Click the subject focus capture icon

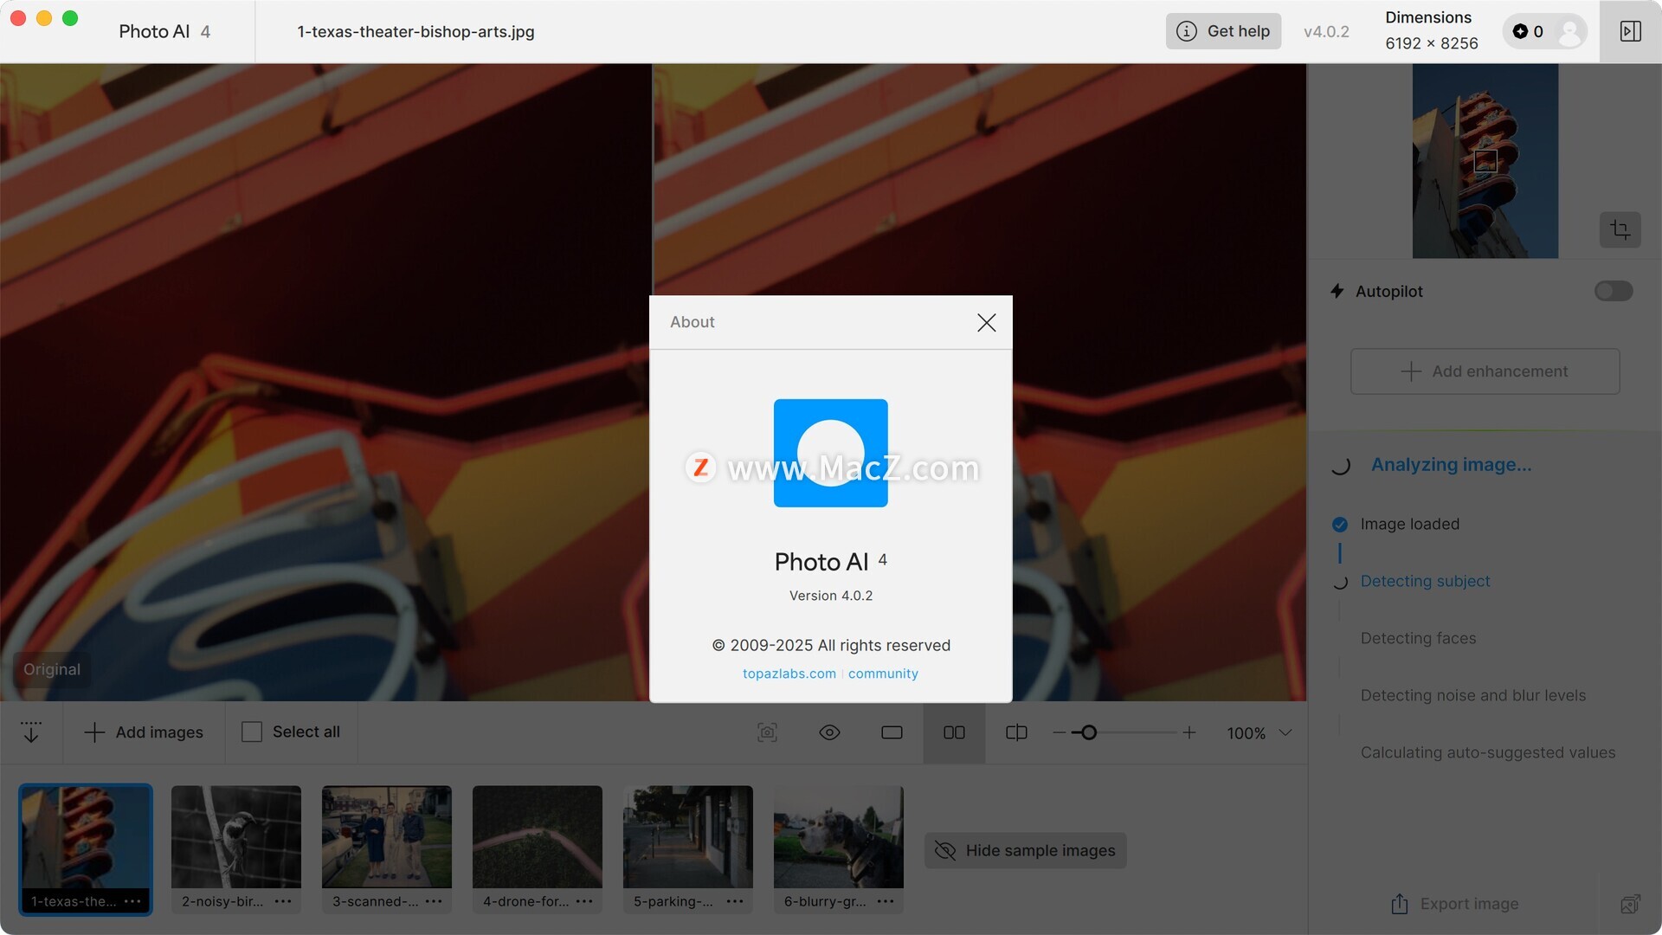click(767, 732)
